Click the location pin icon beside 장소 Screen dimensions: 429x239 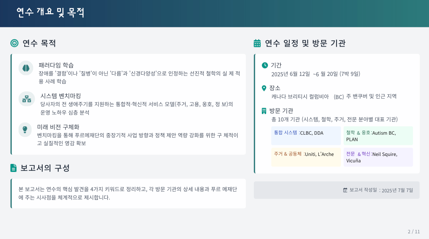pyautogui.click(x=264, y=88)
